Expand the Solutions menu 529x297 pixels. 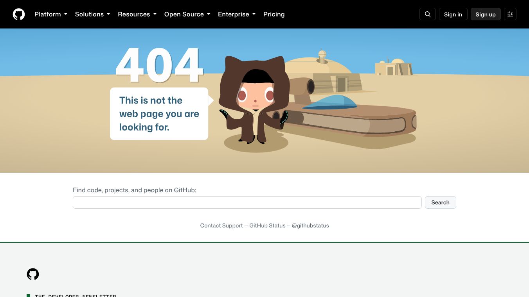(92, 14)
